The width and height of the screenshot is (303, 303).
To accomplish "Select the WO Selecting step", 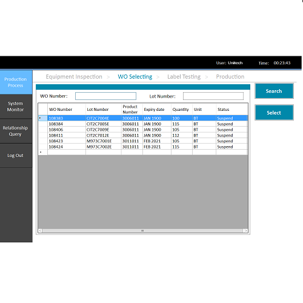I will 135,77.
